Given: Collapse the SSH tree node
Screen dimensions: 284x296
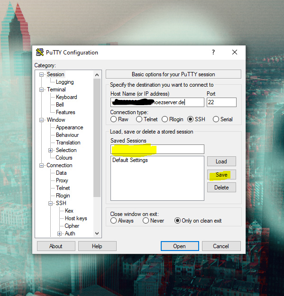Looking at the screenshot, I should 50,204.
